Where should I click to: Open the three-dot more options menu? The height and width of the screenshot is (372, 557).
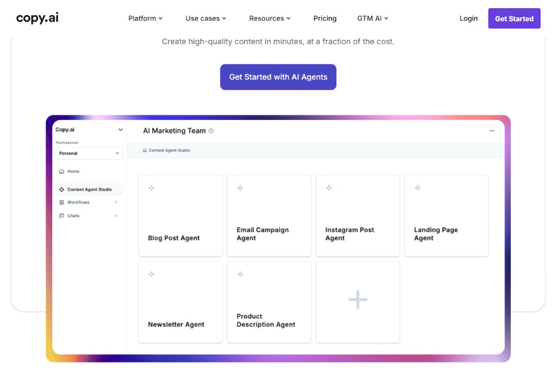pos(492,131)
